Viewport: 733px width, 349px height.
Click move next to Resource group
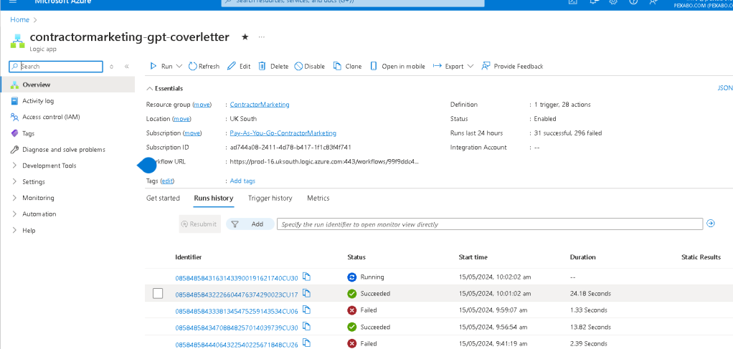click(x=202, y=105)
